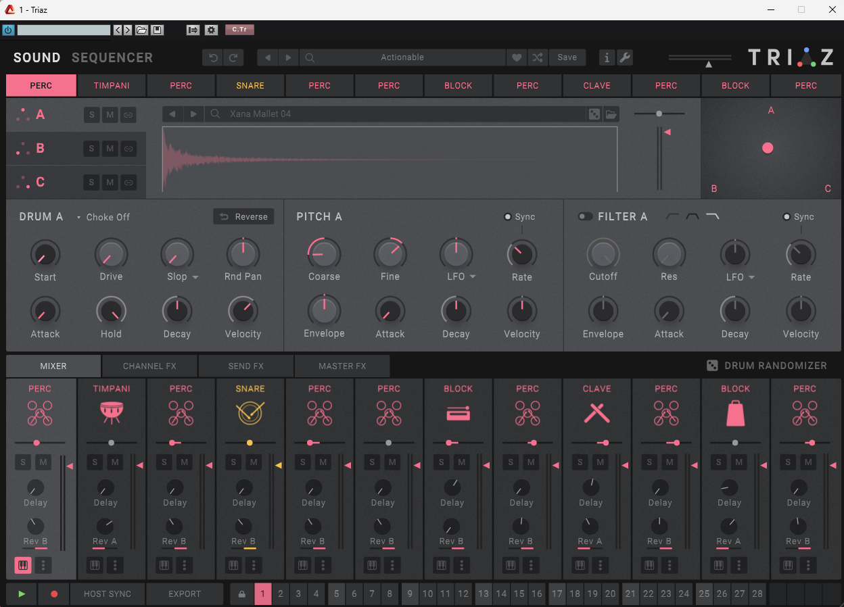Click the Reverse button
This screenshot has height=607, width=844.
(244, 217)
